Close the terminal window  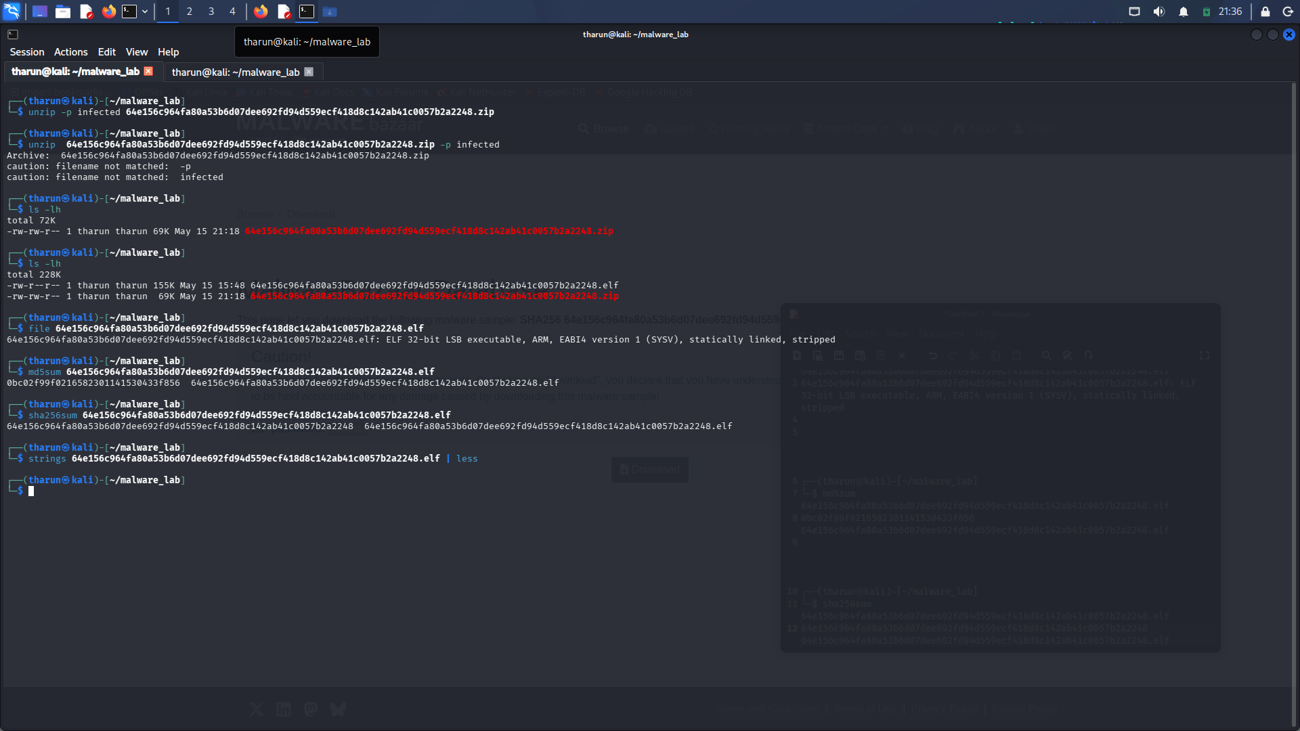[1289, 35]
